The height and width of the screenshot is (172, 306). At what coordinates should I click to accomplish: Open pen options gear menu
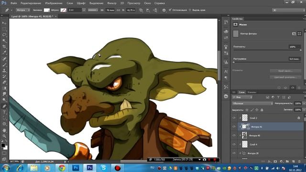click(x=164, y=10)
